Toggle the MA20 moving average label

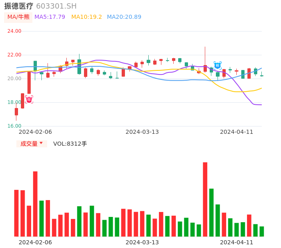coord(124,17)
